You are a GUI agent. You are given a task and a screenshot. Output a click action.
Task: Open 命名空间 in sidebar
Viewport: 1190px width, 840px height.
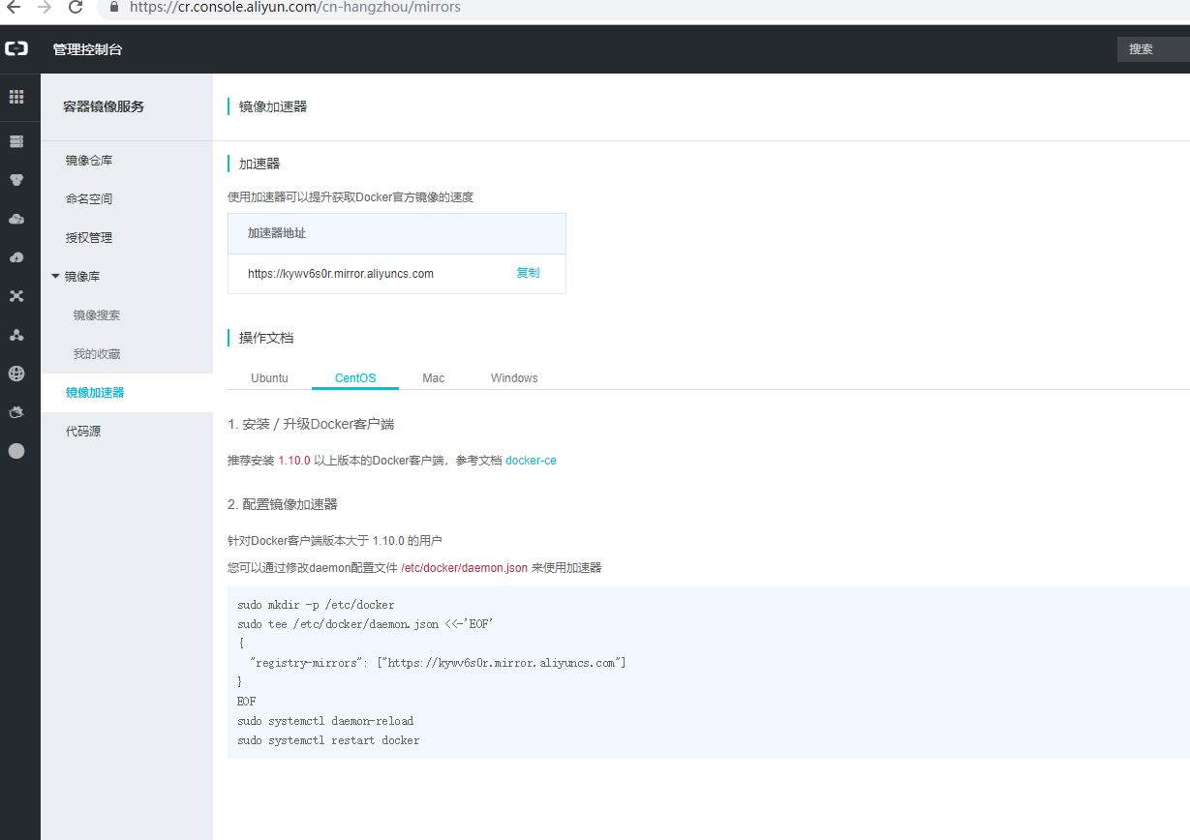89,199
